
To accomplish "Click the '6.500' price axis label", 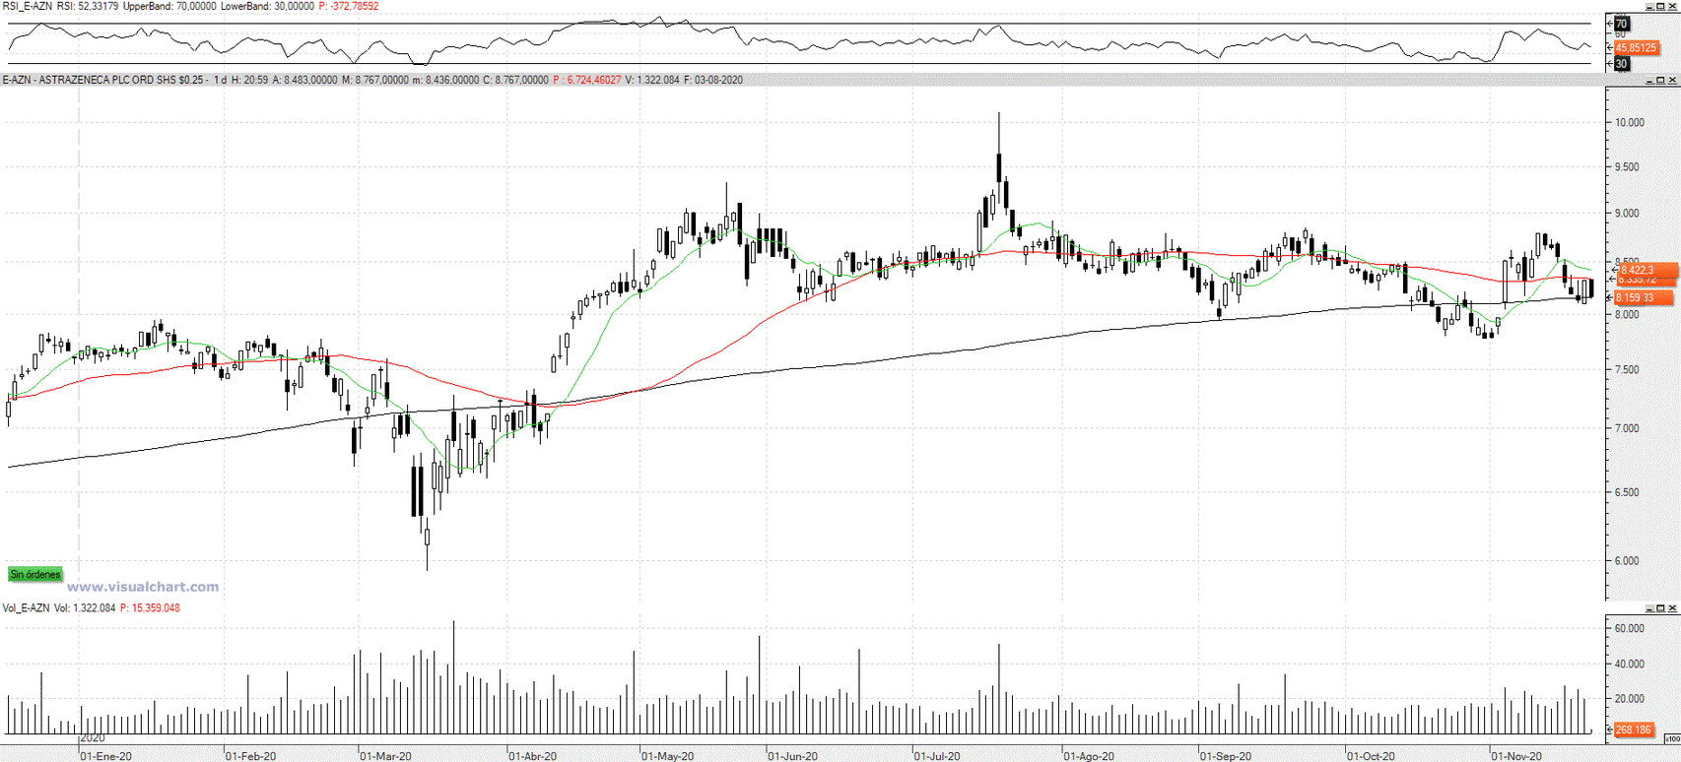I will click(1629, 492).
